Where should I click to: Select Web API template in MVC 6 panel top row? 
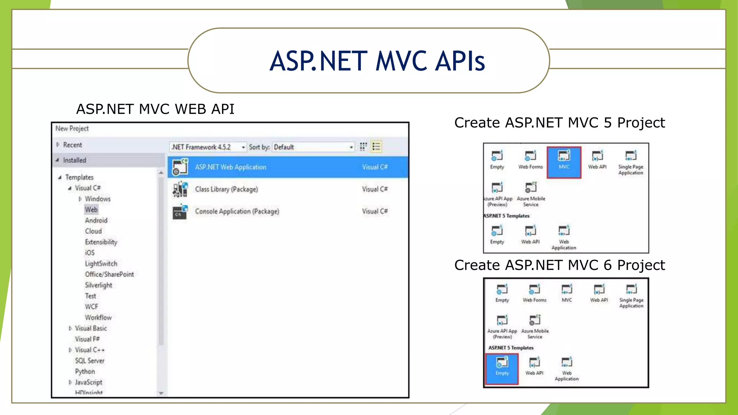(599, 293)
